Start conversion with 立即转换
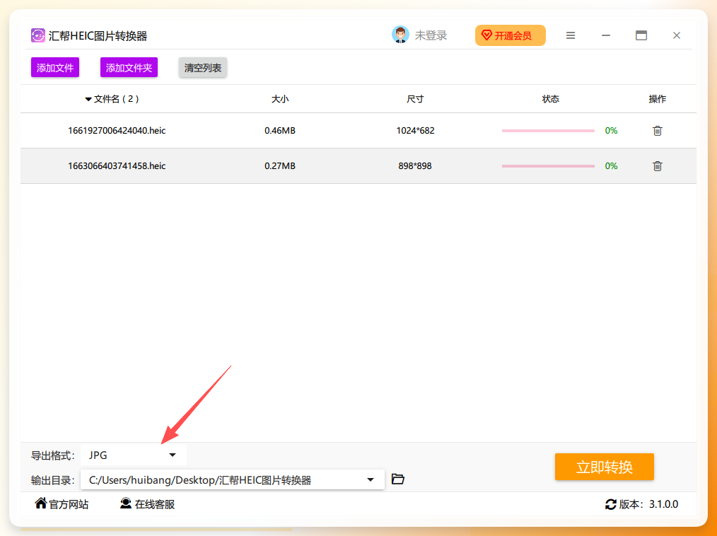Viewport: 717px width, 536px height. pyautogui.click(x=604, y=467)
